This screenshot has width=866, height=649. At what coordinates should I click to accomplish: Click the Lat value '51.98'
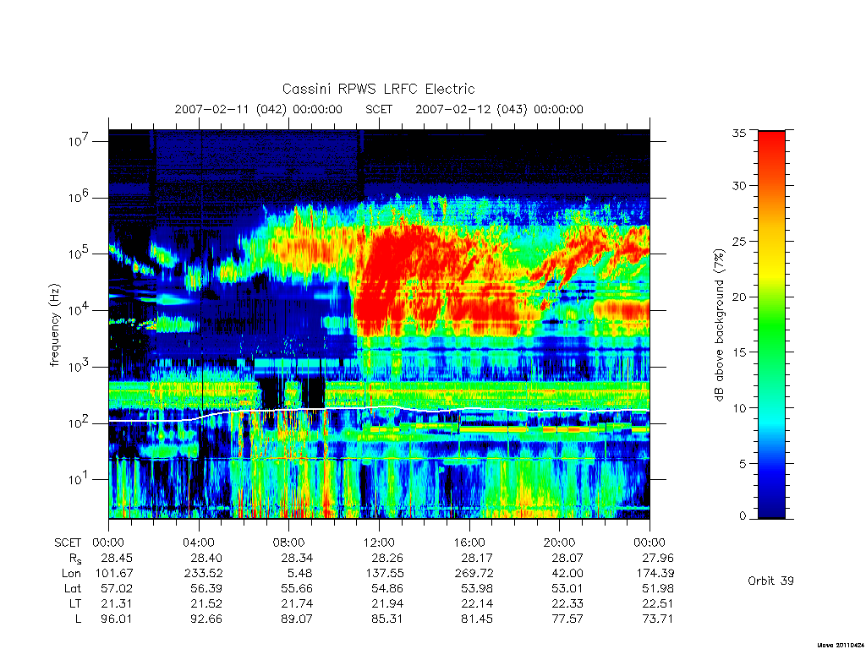(657, 589)
